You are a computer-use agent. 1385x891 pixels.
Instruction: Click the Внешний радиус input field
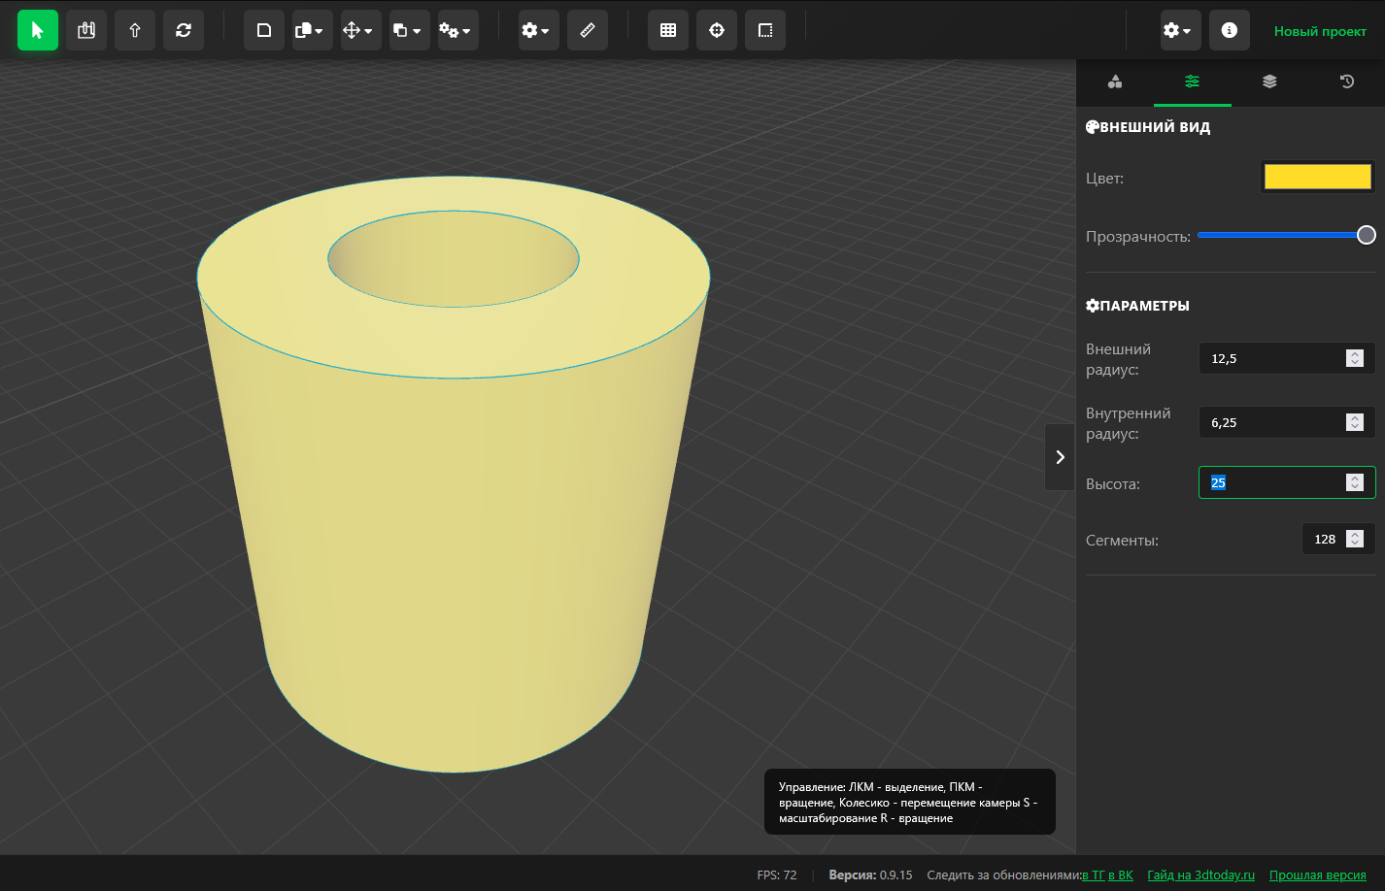[x=1272, y=358]
